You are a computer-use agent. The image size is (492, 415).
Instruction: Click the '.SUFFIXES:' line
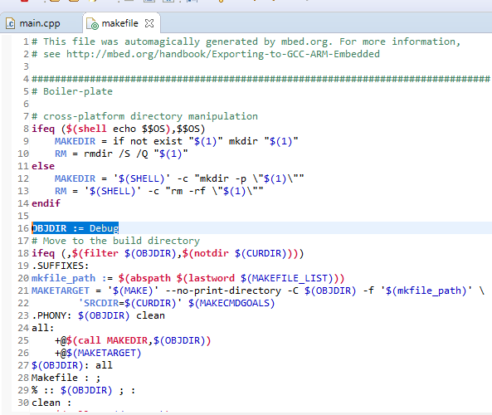pos(61,266)
